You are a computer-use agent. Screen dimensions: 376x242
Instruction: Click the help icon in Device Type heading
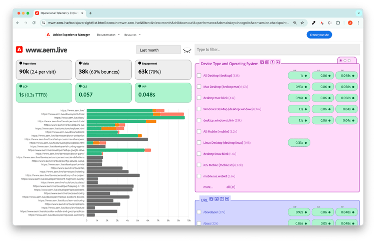(x=272, y=63)
